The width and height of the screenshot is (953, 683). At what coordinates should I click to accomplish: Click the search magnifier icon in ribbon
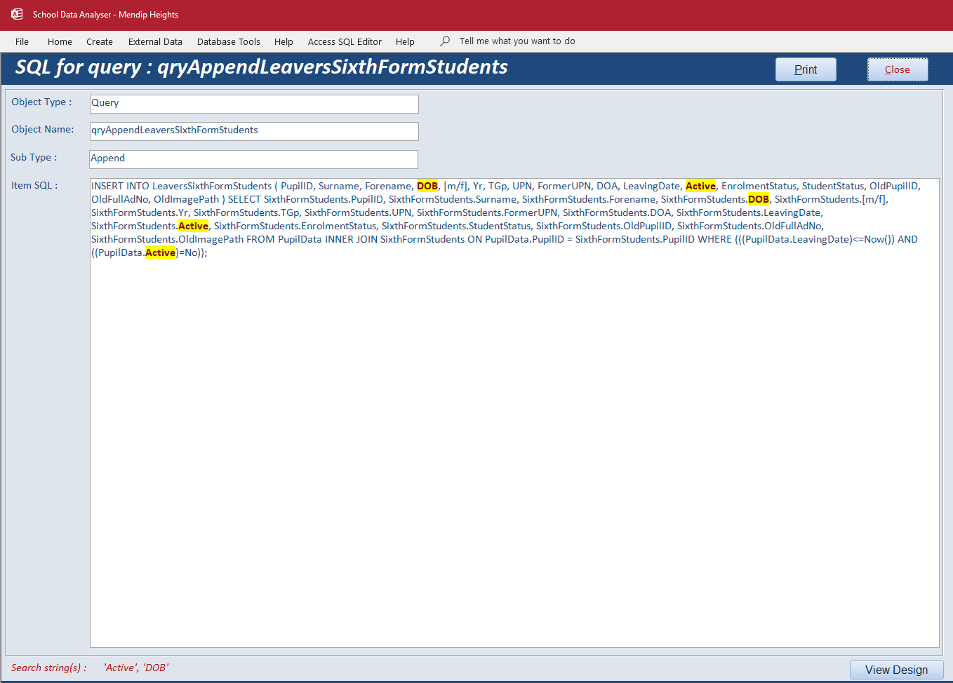click(x=445, y=41)
